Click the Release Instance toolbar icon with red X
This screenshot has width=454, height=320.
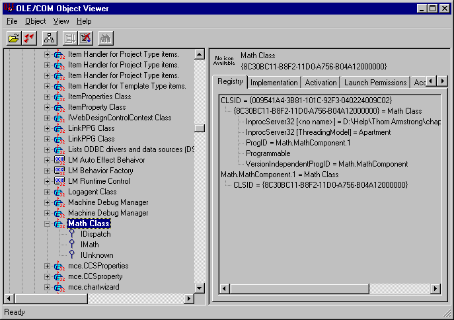[x=85, y=38]
